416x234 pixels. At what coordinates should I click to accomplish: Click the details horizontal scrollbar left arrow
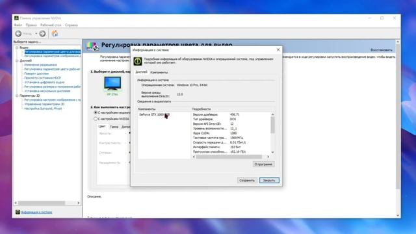[194, 157]
